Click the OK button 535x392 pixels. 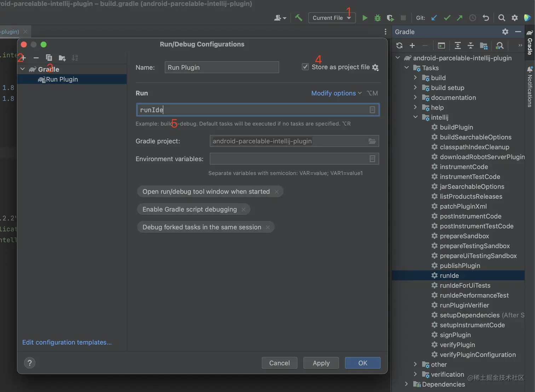(x=363, y=363)
